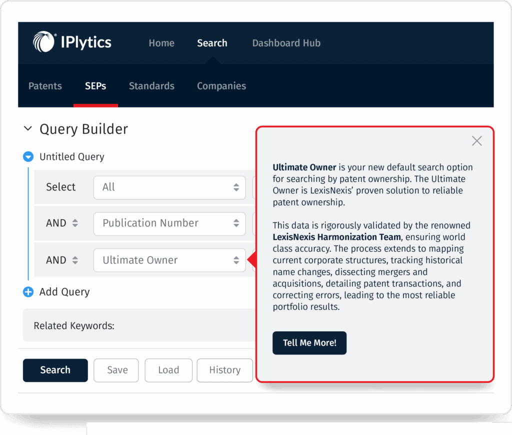Close the Ultimate Owner popup
Viewport: 512px width, 435px height.
[477, 141]
